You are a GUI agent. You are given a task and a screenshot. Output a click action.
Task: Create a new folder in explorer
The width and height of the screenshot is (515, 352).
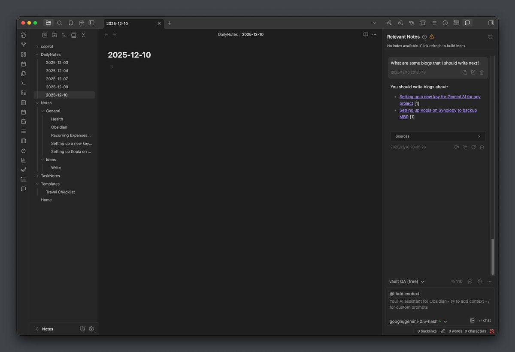[55, 35]
